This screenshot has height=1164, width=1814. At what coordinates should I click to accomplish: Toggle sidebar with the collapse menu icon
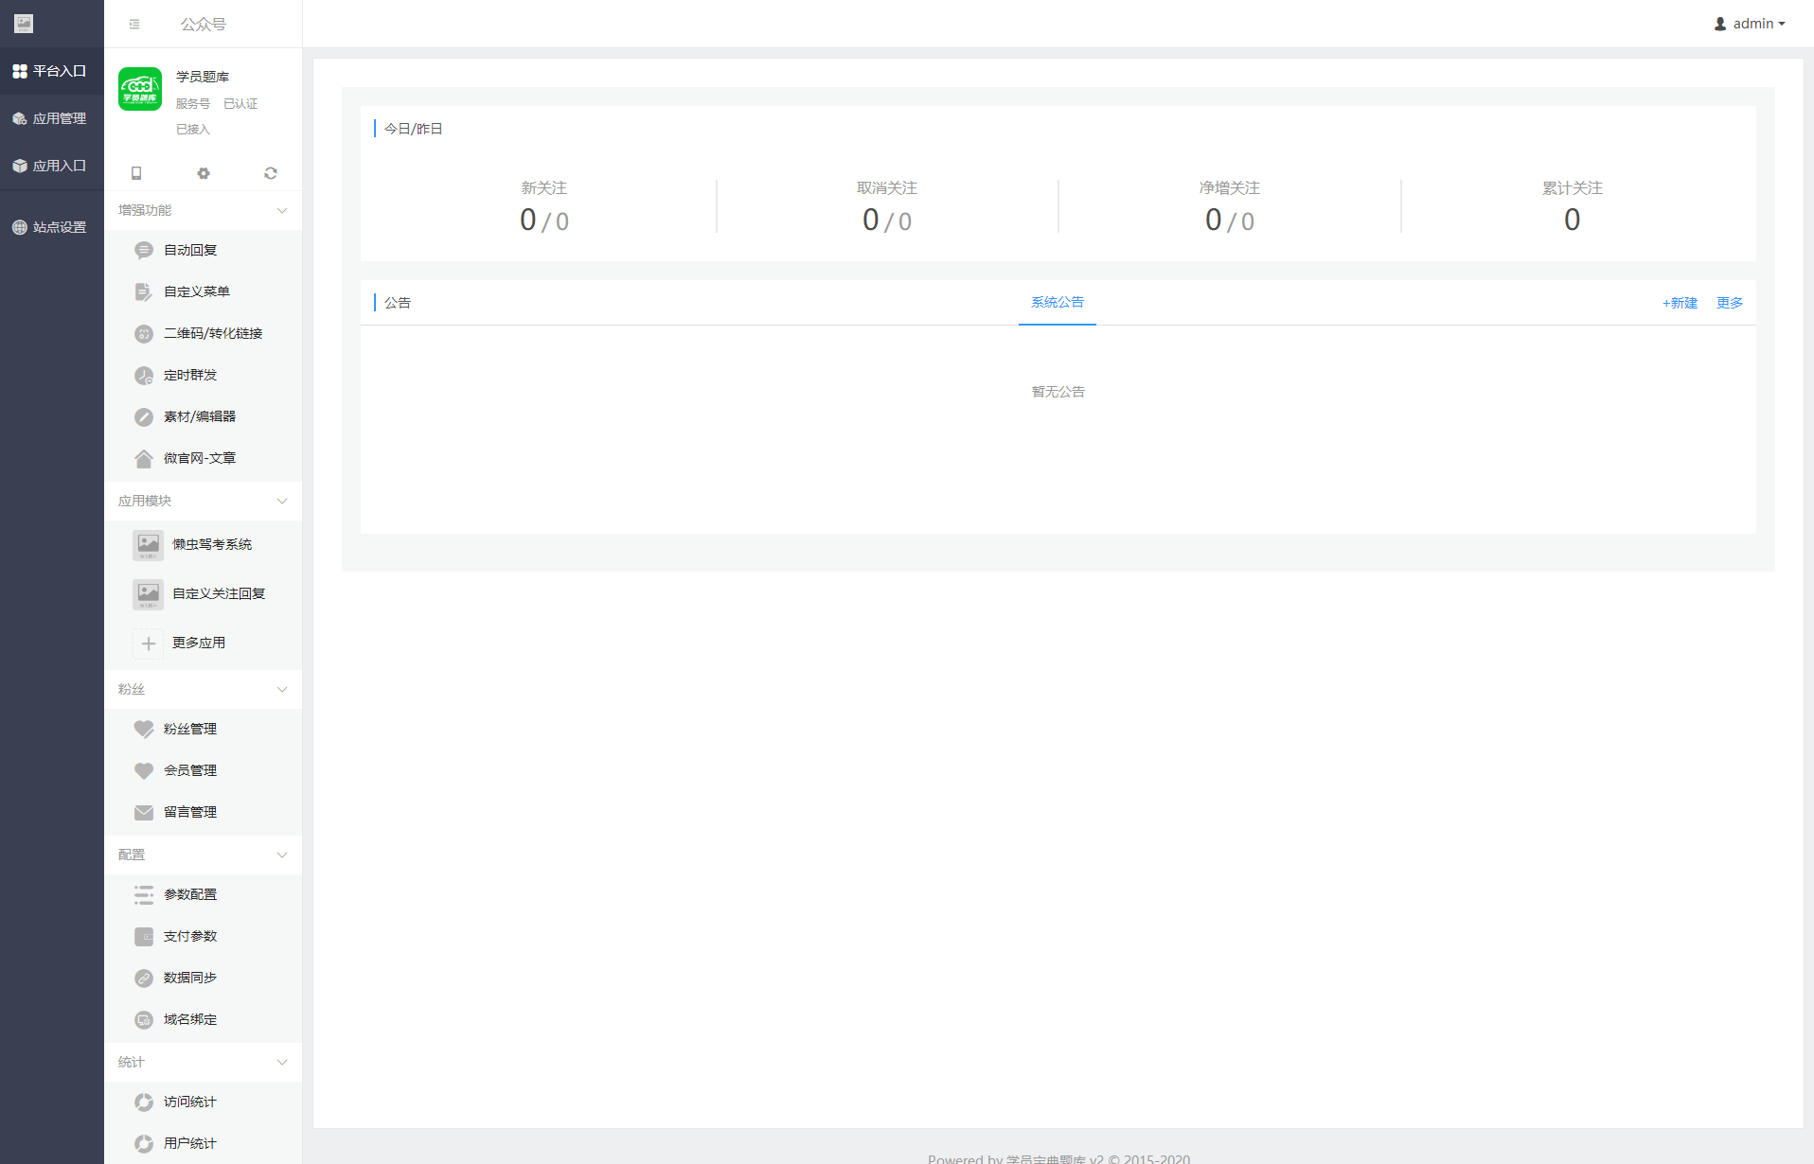pyautogui.click(x=134, y=25)
